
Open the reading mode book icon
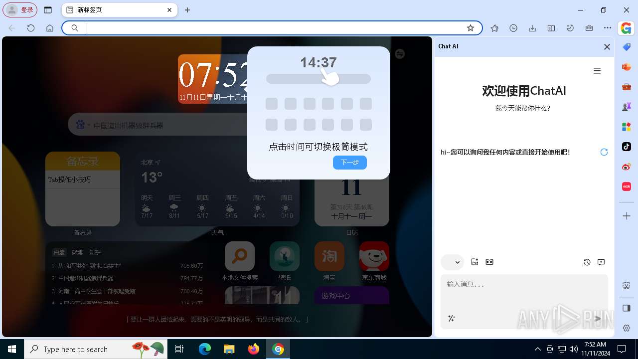pos(551,28)
